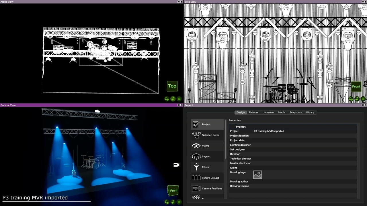Click the video camera icon in Gamma View
This screenshot has height=206, width=367.
(x=176, y=165)
